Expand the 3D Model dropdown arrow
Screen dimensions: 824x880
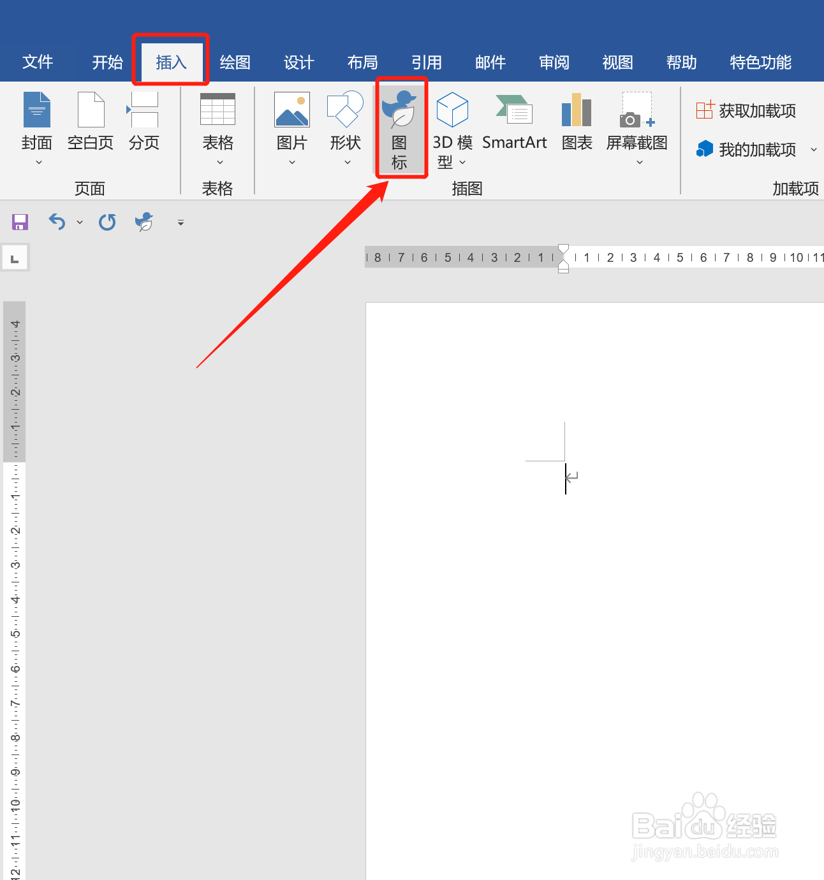click(x=462, y=162)
